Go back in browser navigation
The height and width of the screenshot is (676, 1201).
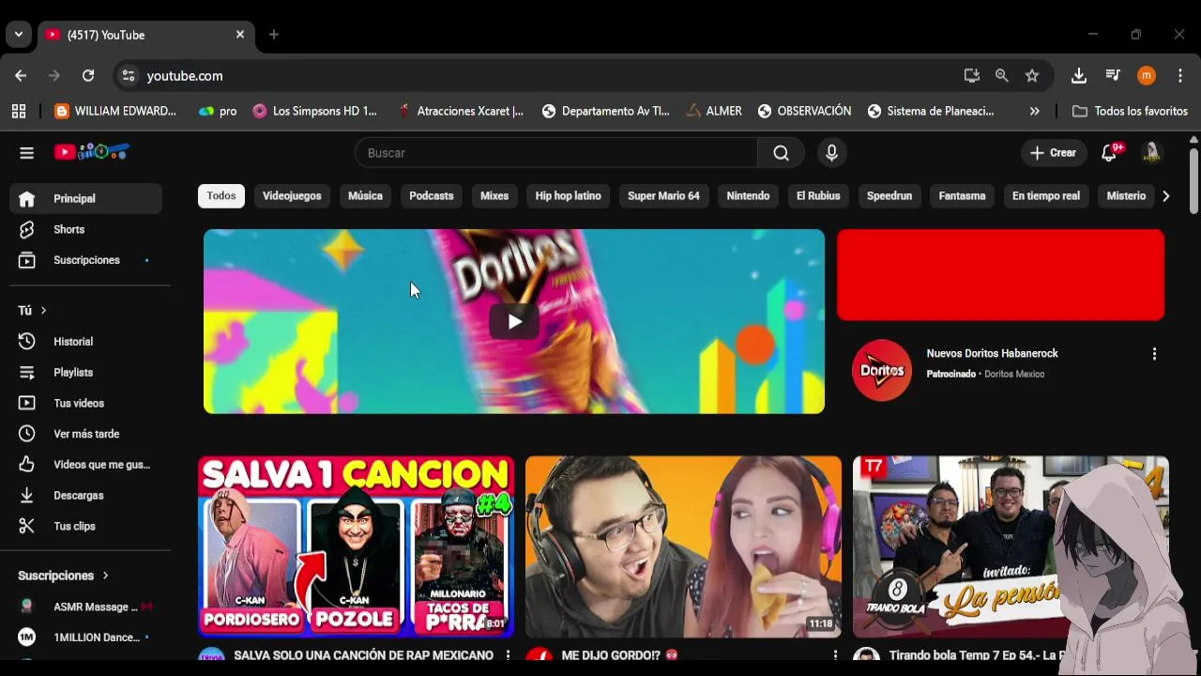21,76
